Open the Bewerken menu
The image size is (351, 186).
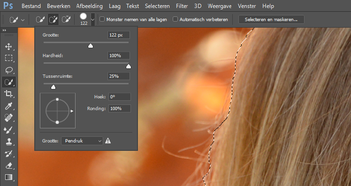pyautogui.click(x=59, y=6)
